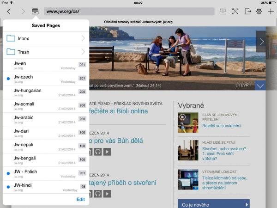This screenshot has width=277, height=208.
Task: Tap the forward navigation arrow
Action: (x=23, y=11)
